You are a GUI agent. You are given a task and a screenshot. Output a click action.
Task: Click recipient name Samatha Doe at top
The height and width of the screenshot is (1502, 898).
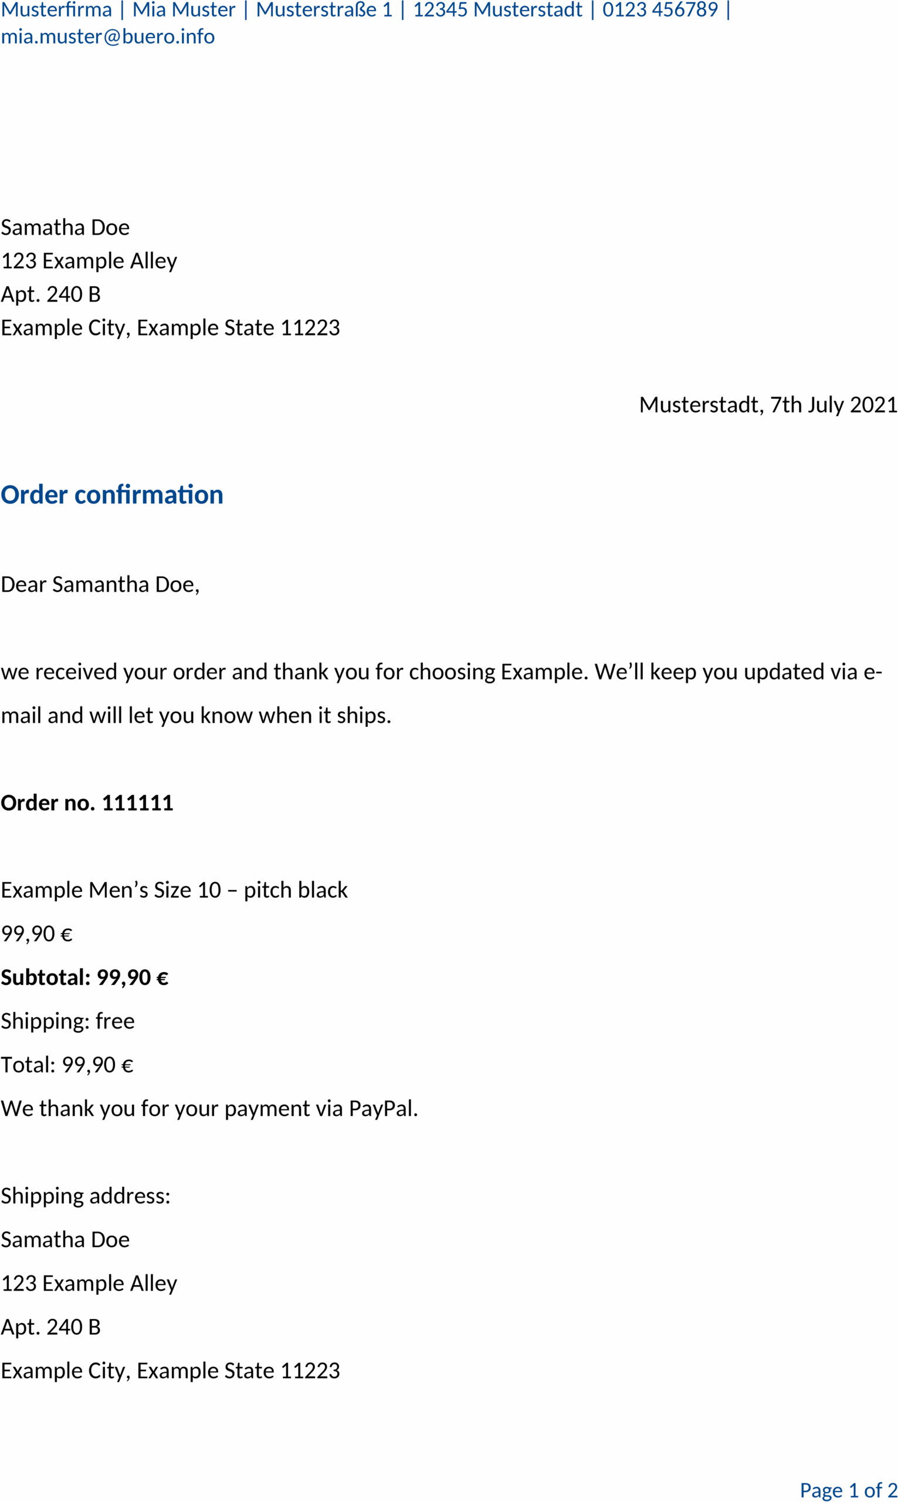pyautogui.click(x=65, y=228)
